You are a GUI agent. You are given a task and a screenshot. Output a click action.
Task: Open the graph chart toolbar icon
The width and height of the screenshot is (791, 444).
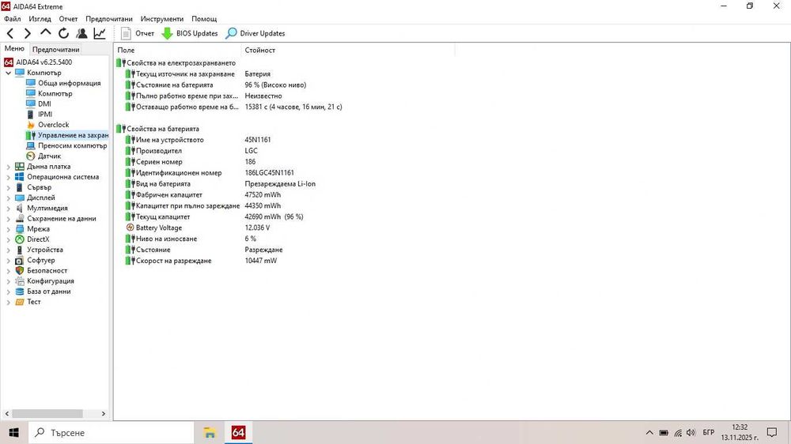(100, 33)
